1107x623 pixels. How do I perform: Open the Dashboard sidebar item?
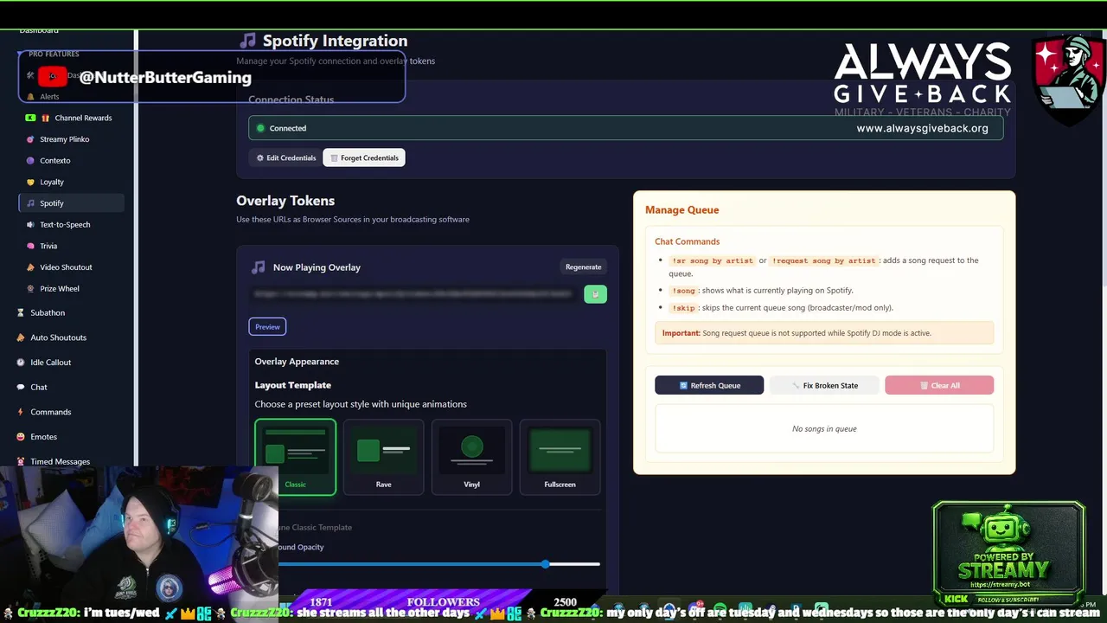pos(39,31)
